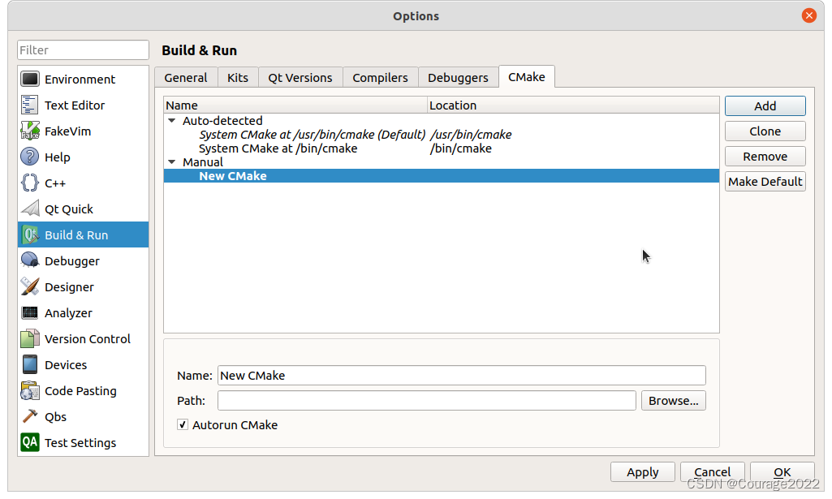The image size is (832, 499).
Task: Switch to the Debuggers tab
Action: click(459, 77)
